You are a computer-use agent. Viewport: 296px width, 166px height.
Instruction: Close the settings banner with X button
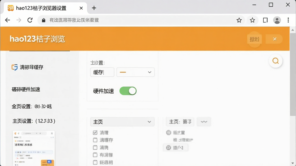(275, 39)
